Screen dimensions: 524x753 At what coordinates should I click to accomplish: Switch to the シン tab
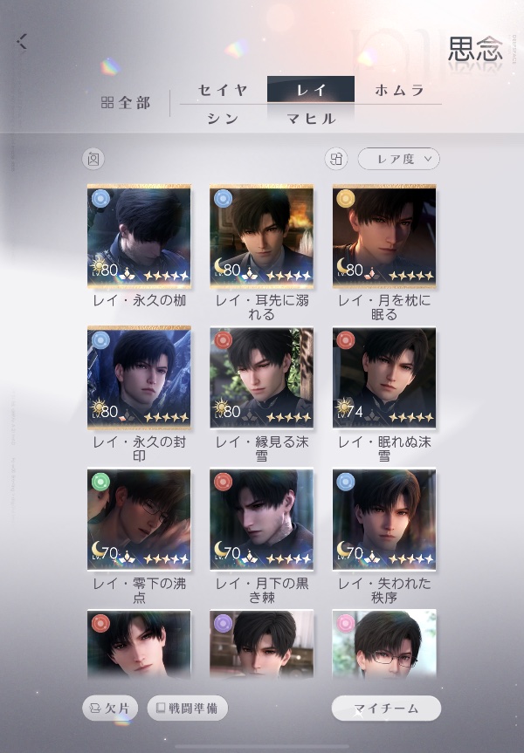click(x=223, y=118)
